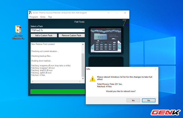Click the 'Select a Pack' label
This screenshot has width=183, height=118.
pyautogui.click(x=37, y=26)
